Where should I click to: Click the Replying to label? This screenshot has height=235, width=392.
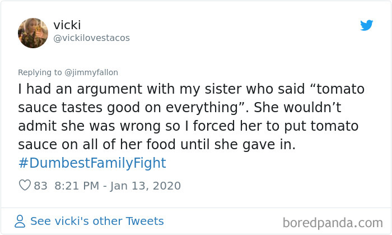[x=41, y=72]
